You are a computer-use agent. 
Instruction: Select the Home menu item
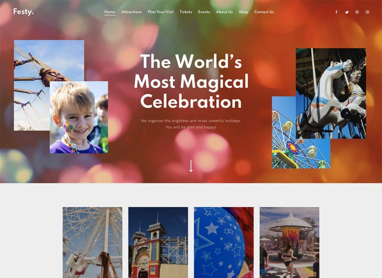[x=110, y=12]
